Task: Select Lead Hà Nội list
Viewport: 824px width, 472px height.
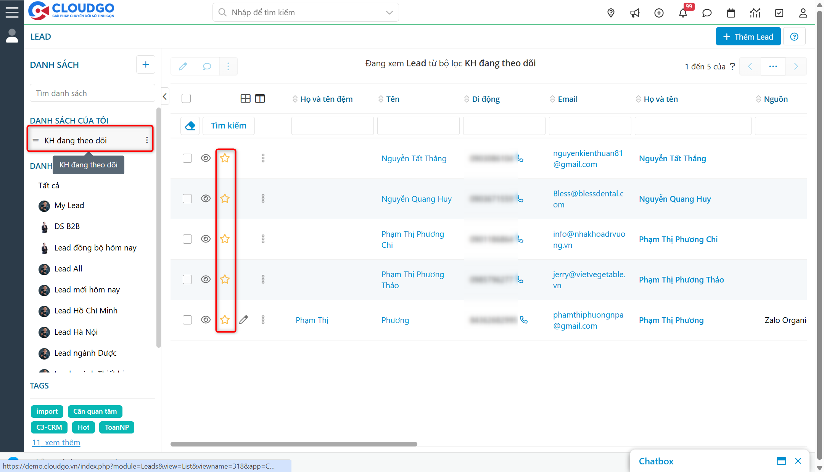Action: [x=76, y=332]
